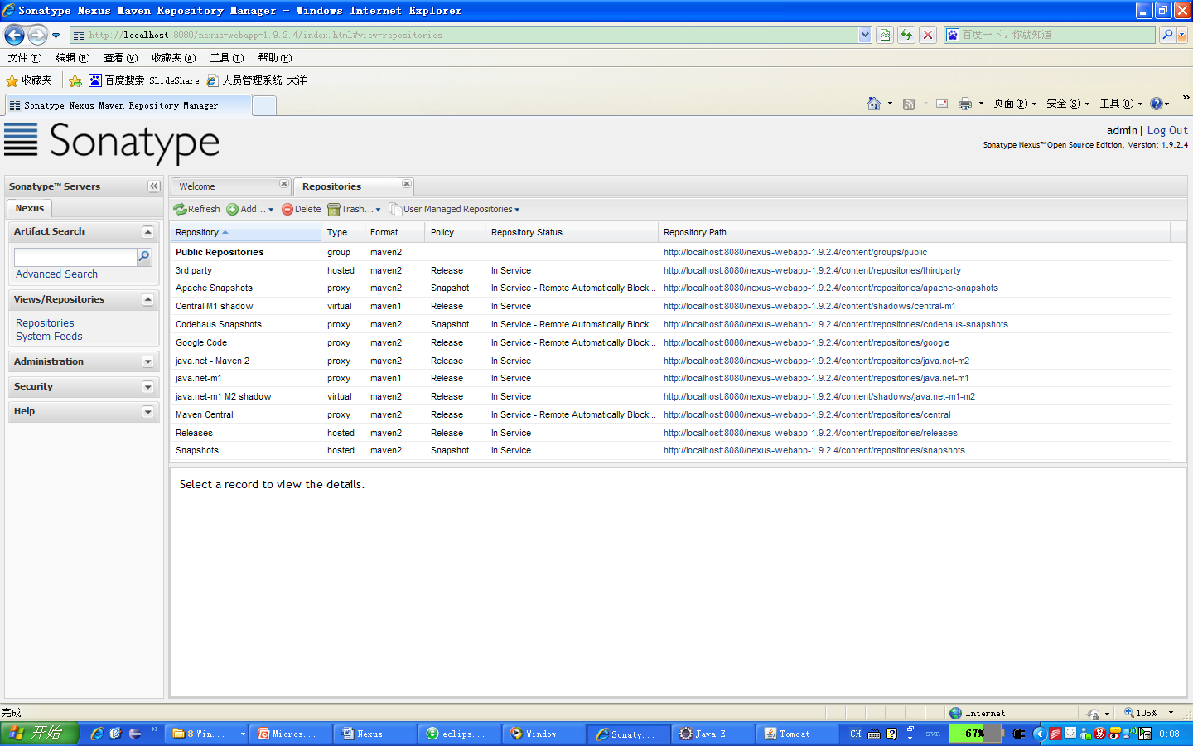Open the releases repository path link
The width and height of the screenshot is (1193, 746).
810,433
